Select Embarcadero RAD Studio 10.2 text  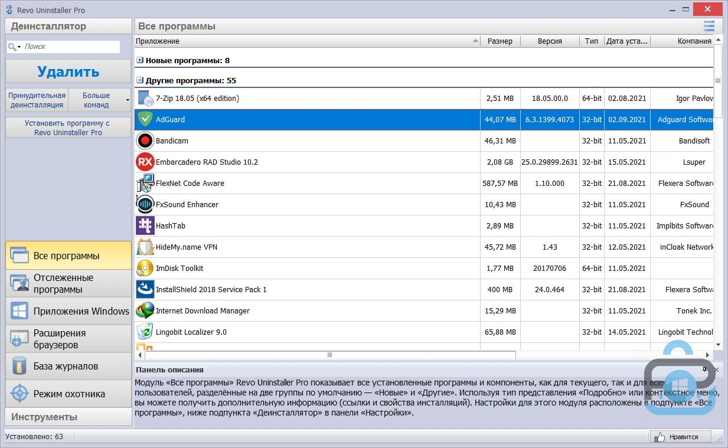(x=207, y=162)
